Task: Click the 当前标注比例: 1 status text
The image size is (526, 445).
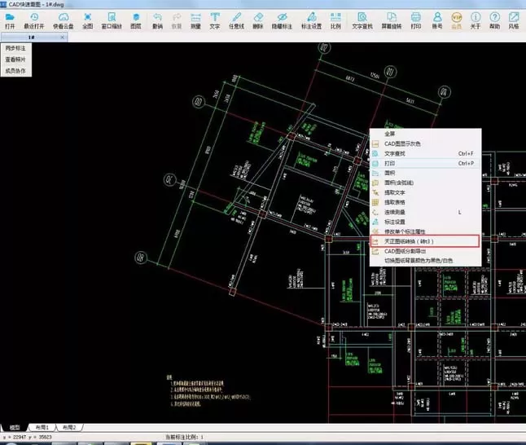Action: (x=185, y=437)
